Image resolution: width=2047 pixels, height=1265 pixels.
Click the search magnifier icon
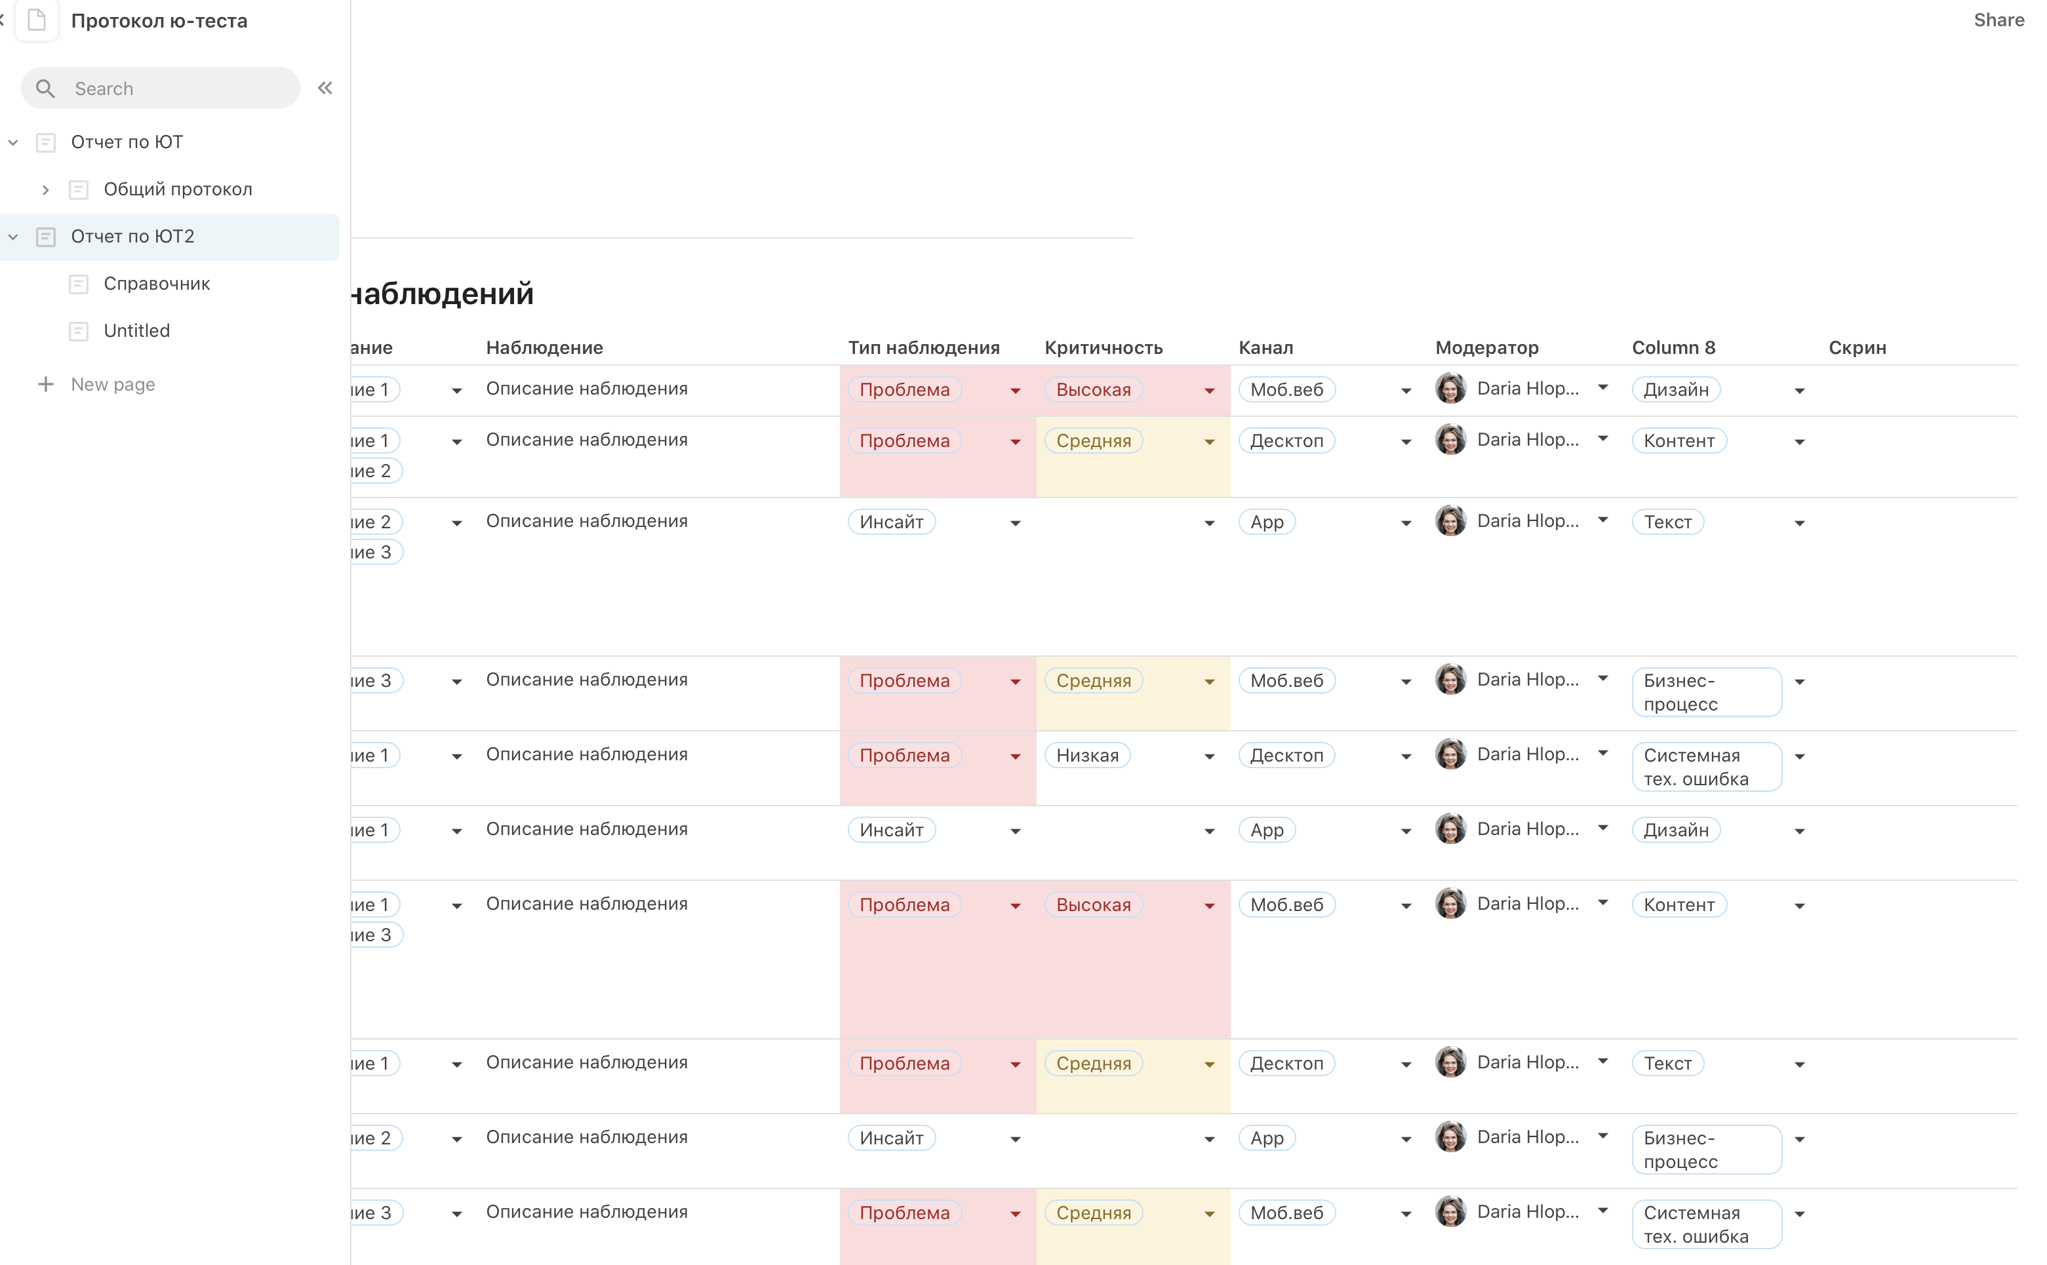[45, 88]
